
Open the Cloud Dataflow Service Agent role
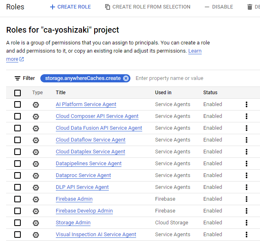(90, 140)
